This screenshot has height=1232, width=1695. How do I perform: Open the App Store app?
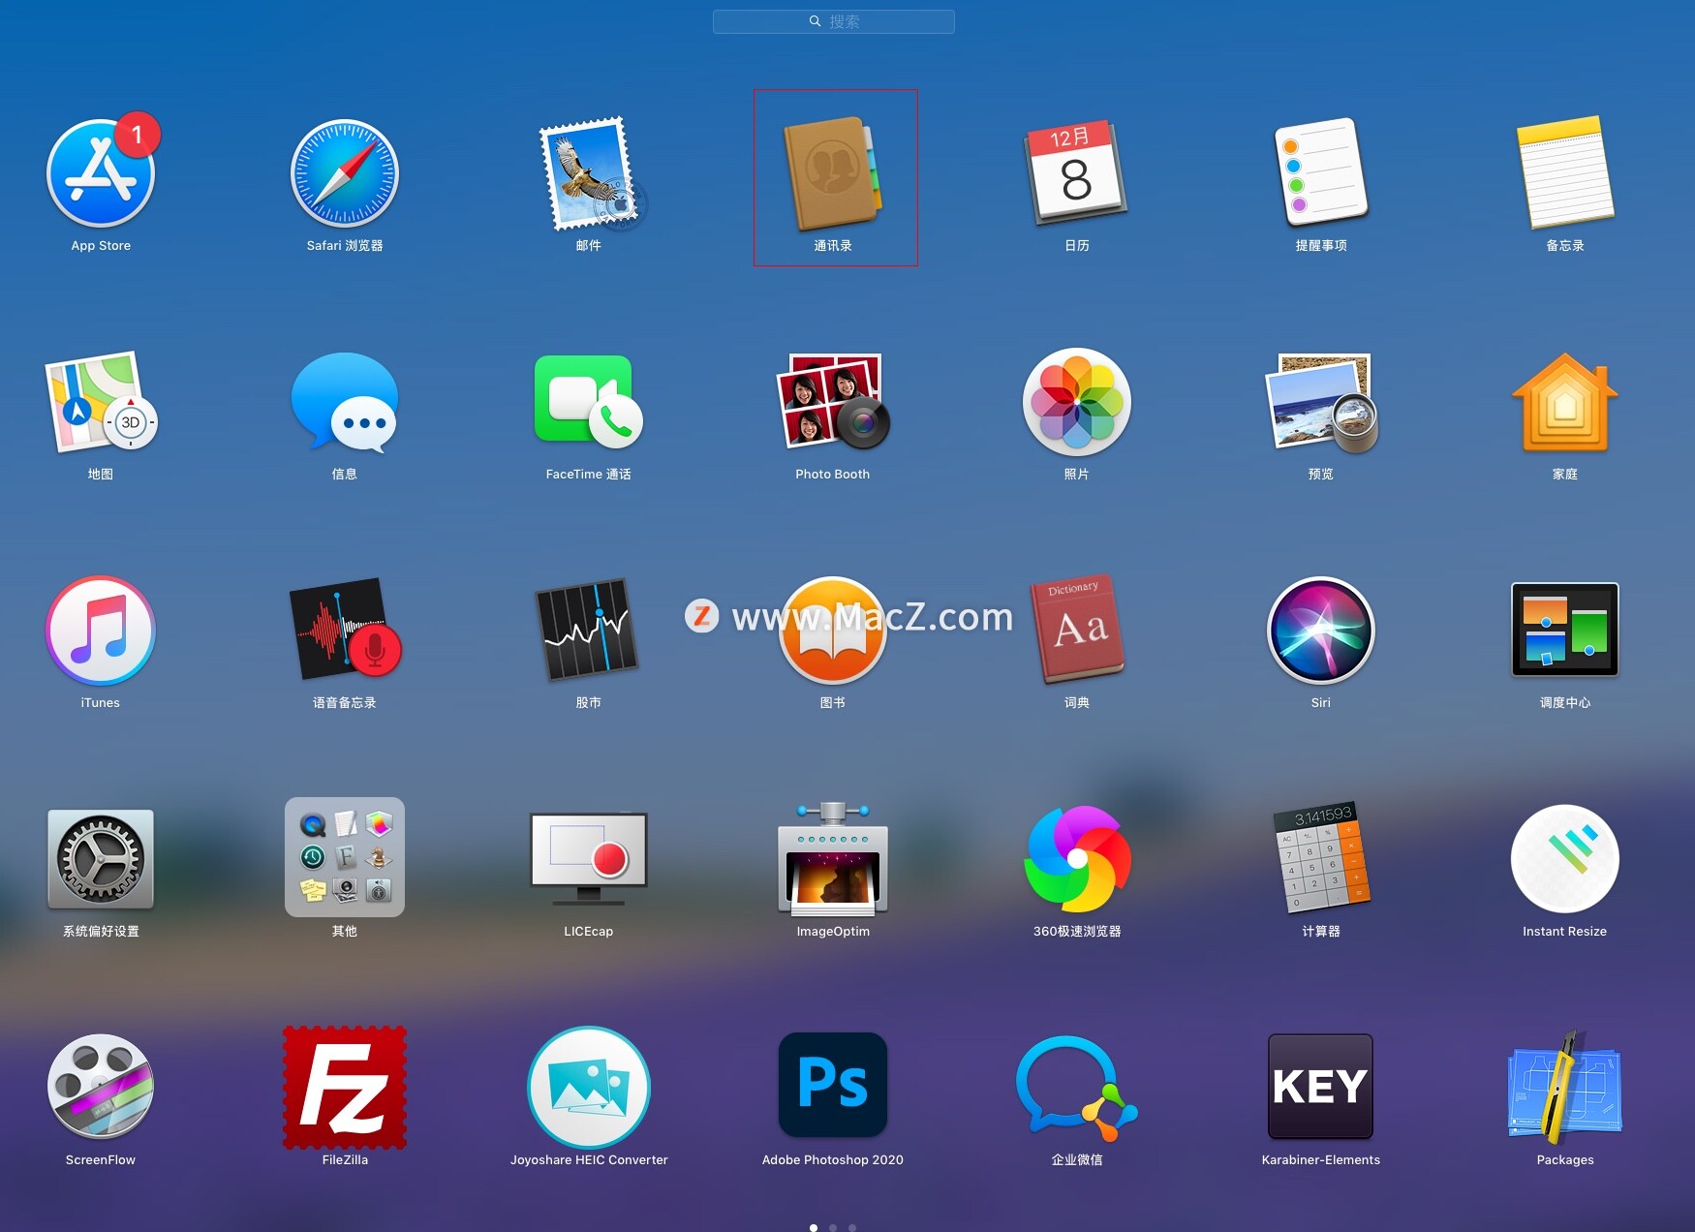click(101, 174)
